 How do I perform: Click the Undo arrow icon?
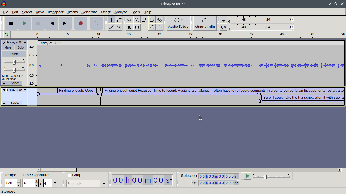click(152, 27)
